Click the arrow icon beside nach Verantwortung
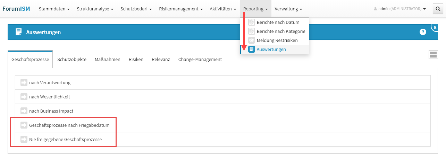This screenshot has width=446, height=158. pyautogui.click(x=24, y=82)
